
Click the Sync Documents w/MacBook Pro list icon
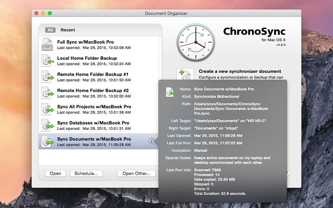click(x=47, y=141)
